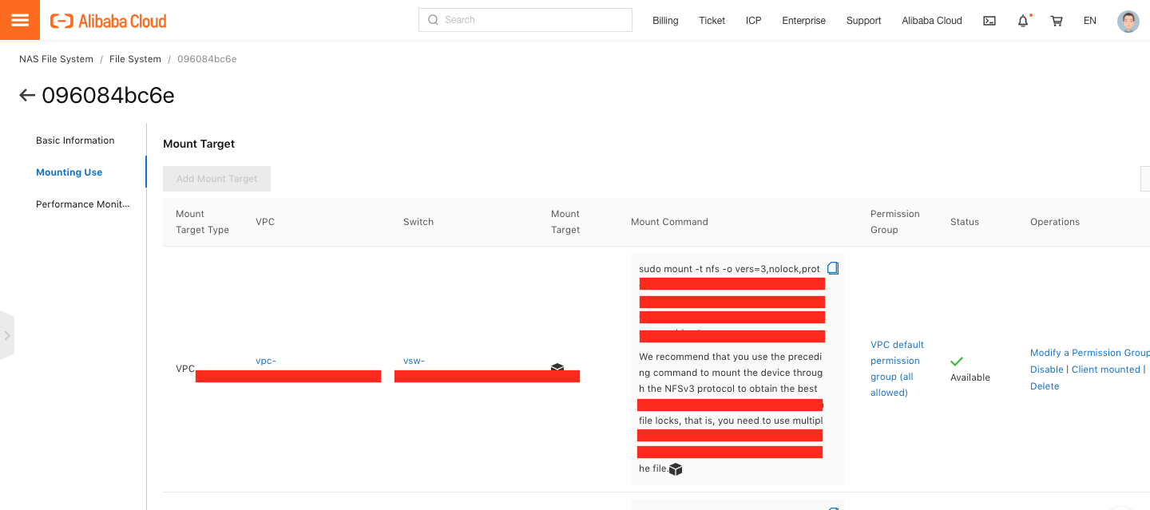Open the Ticket menu
1150x510 pixels.
[x=712, y=21]
